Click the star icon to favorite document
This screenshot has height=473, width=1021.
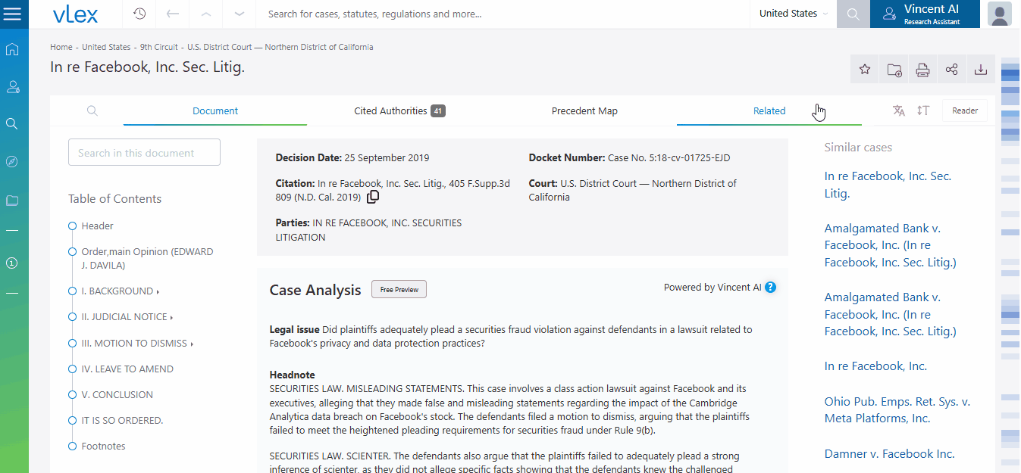tap(865, 70)
